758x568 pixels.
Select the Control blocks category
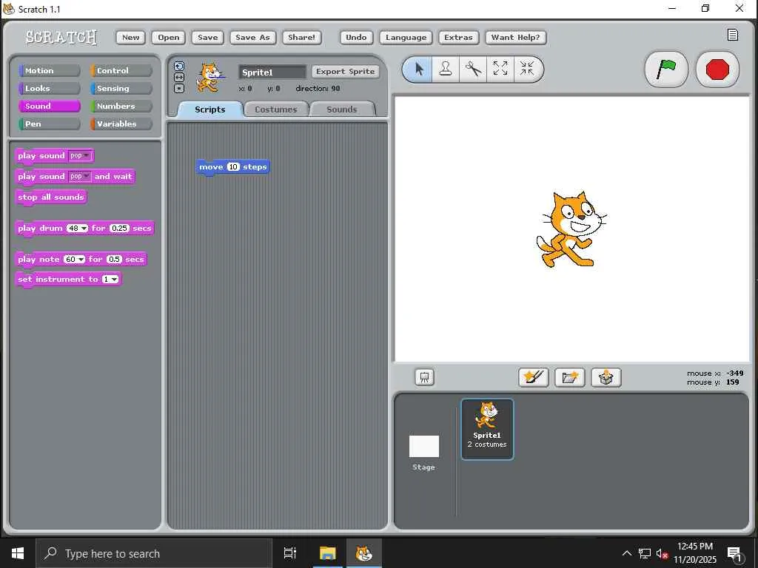121,70
